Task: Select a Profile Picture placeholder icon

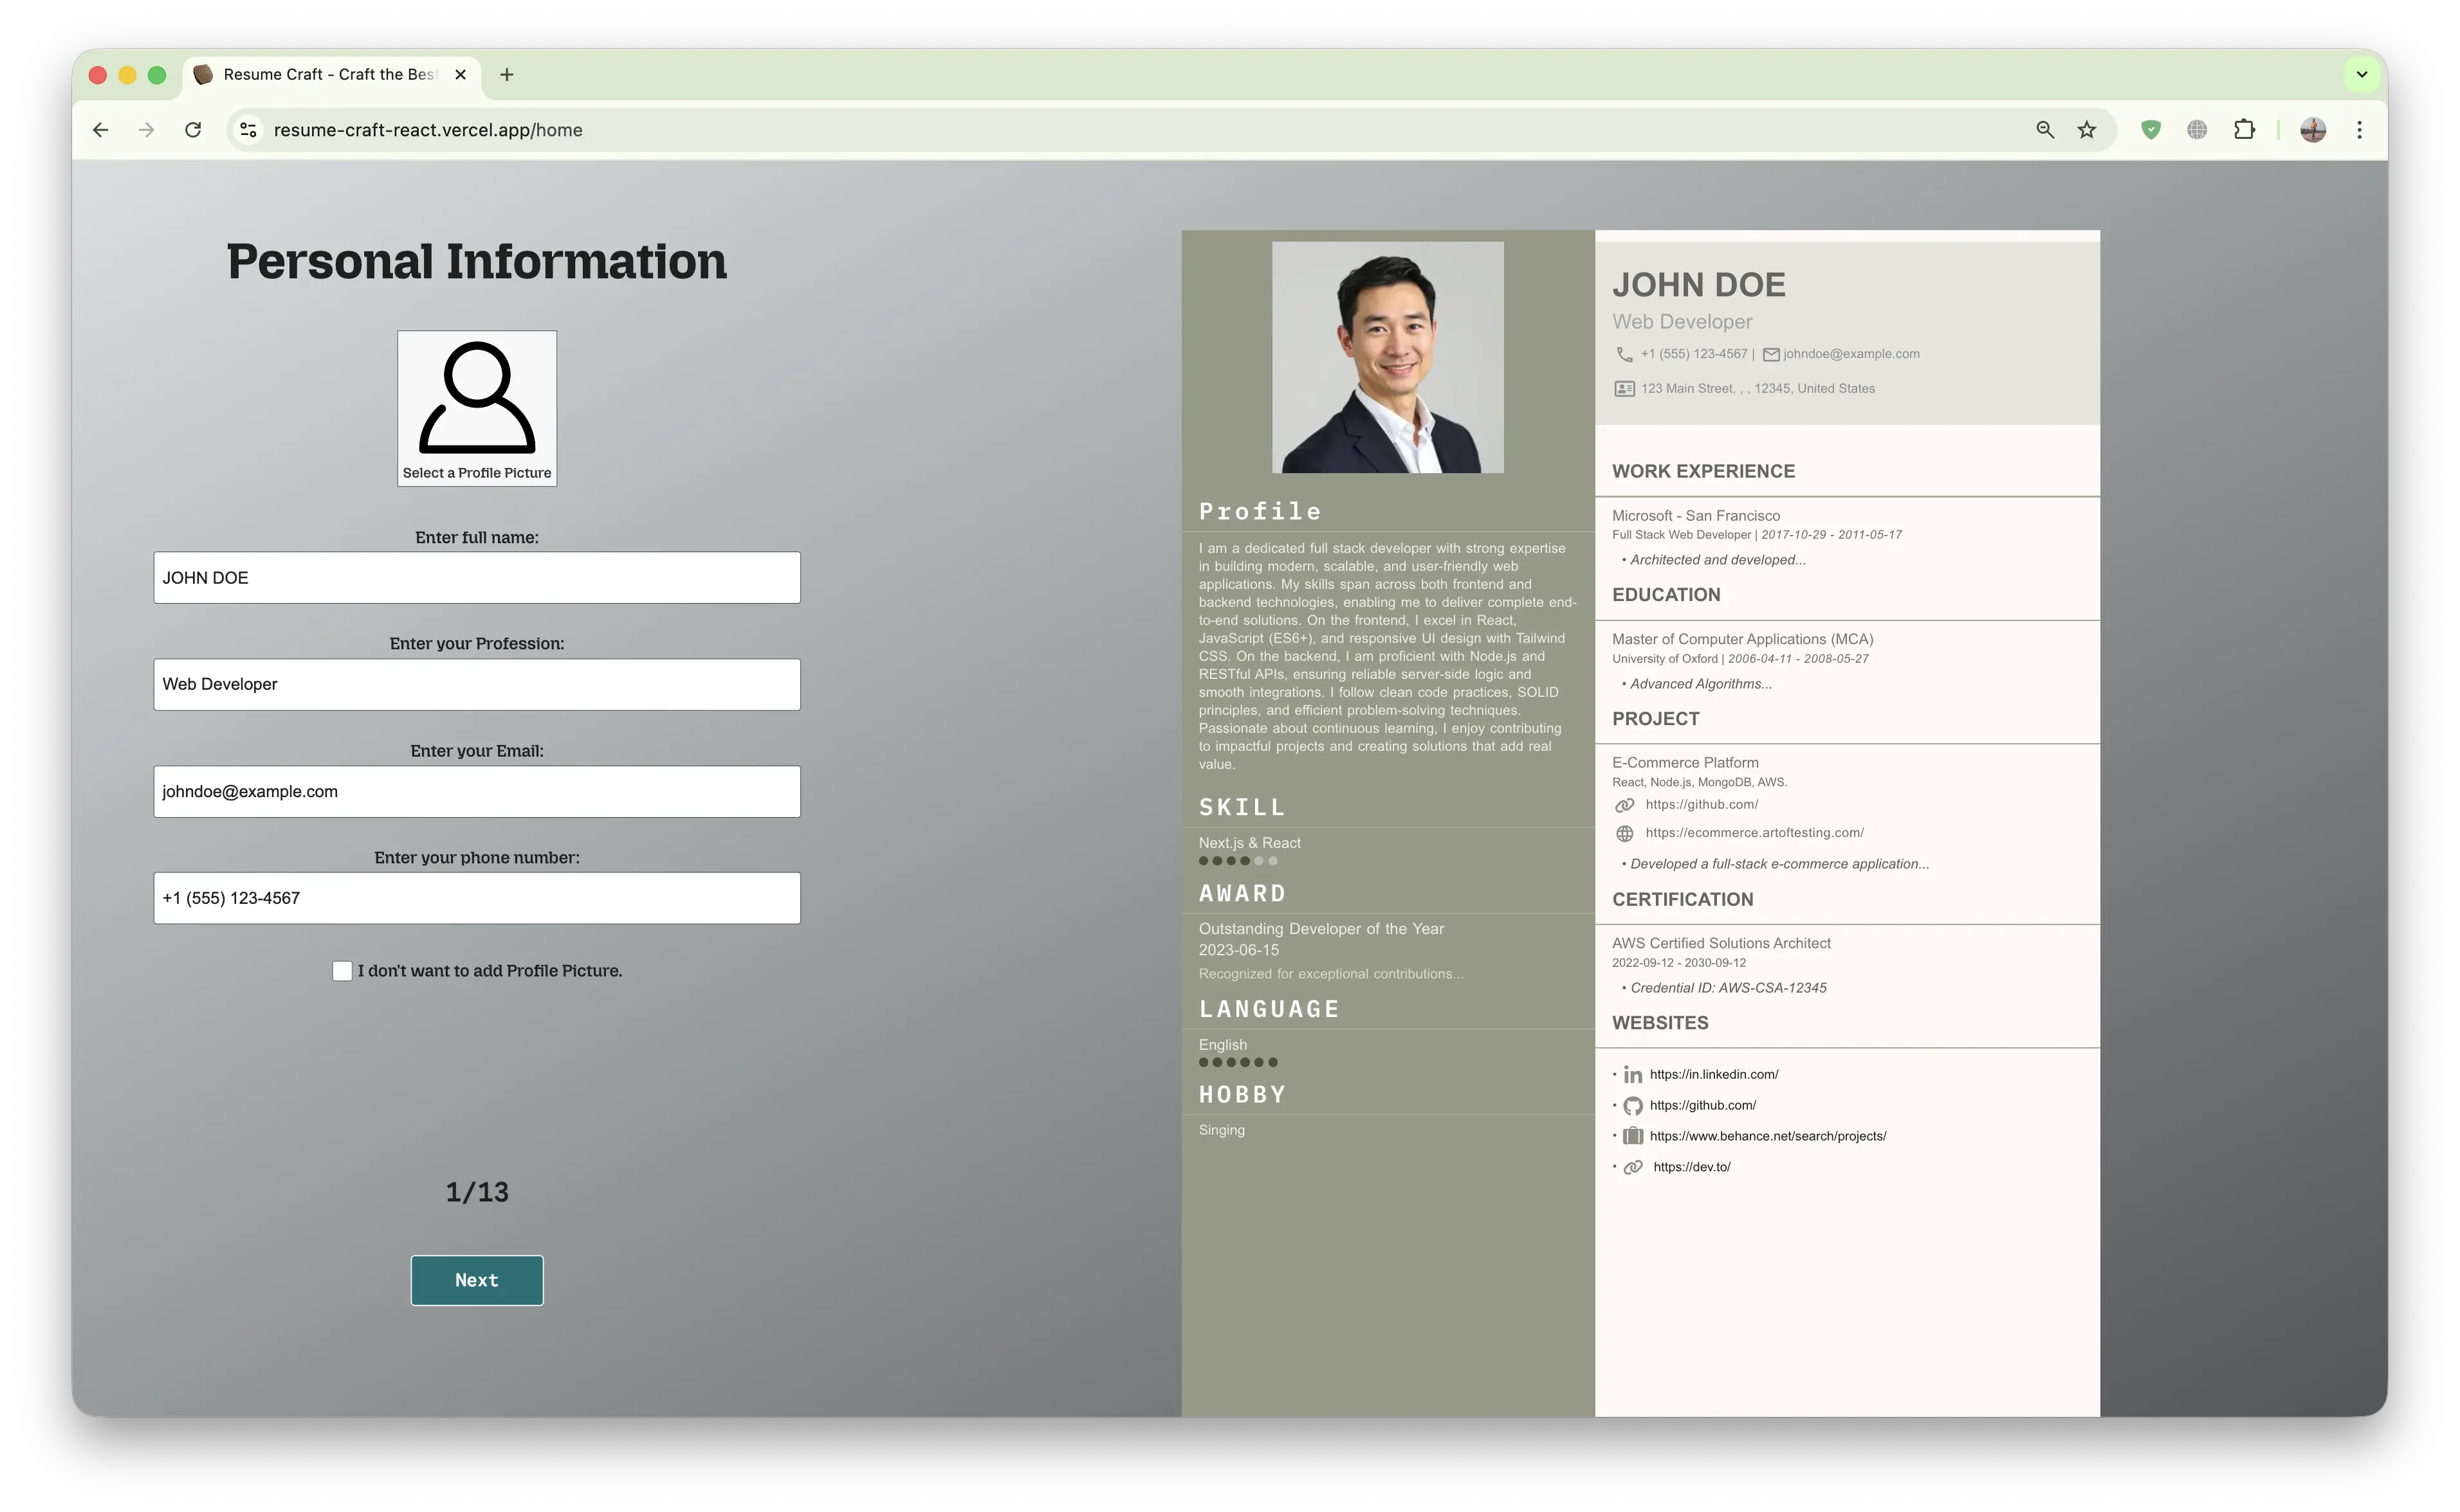Action: pyautogui.click(x=476, y=400)
